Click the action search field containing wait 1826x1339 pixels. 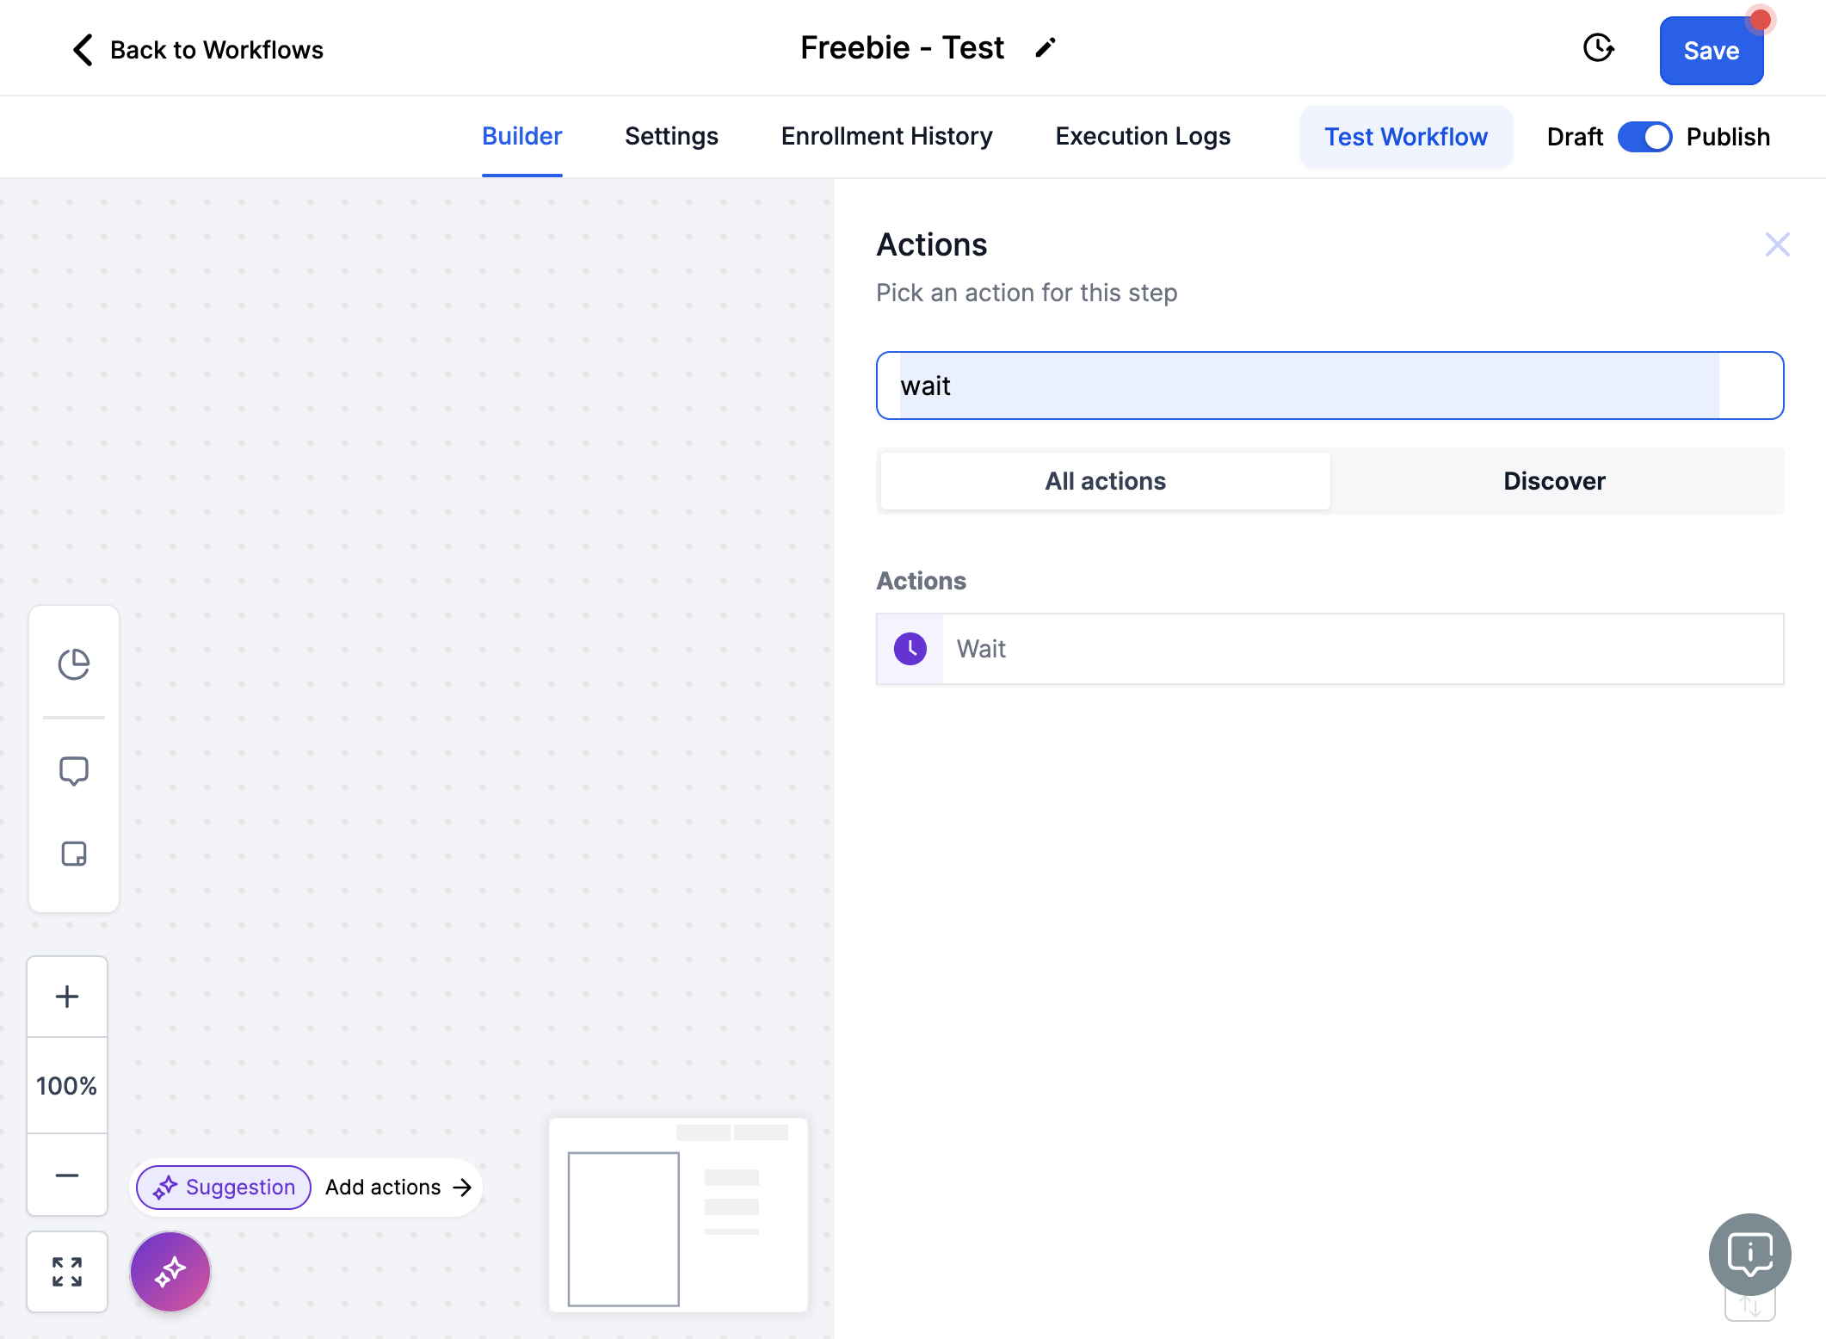click(1329, 386)
